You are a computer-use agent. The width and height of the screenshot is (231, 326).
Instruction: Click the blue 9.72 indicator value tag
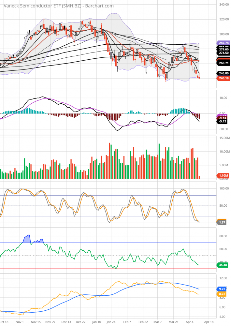tap(222, 289)
